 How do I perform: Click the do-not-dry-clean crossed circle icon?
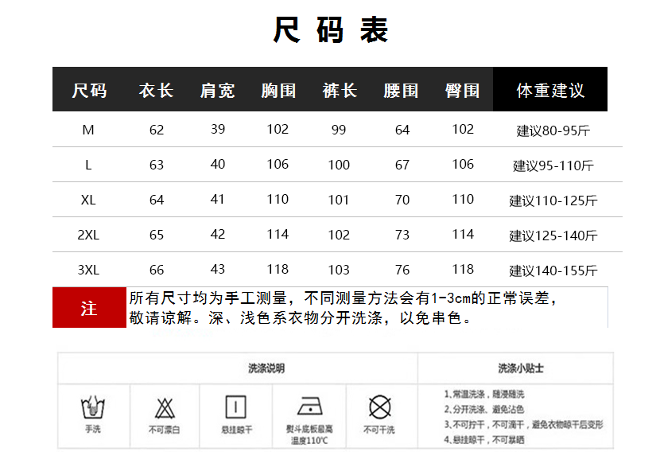[379, 407]
